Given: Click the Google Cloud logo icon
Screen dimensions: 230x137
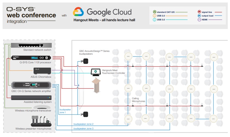Looking at the screenshot, I should click(78, 12).
